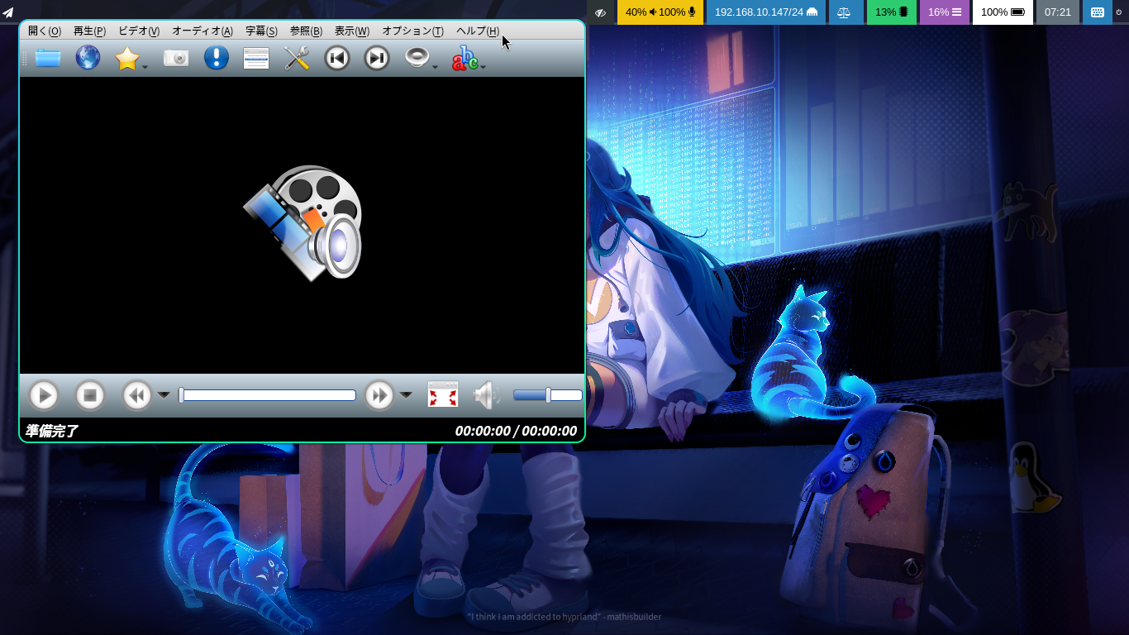Open the fast-forward options dropdown arrow
The image size is (1129, 635).
406,395
